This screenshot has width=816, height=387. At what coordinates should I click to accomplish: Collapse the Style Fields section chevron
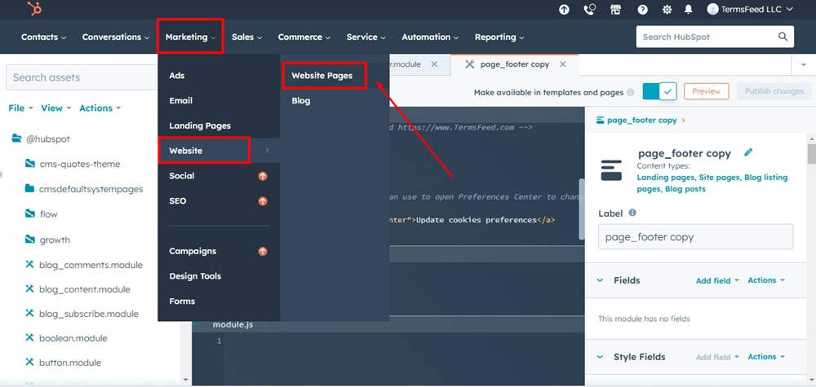[600, 357]
